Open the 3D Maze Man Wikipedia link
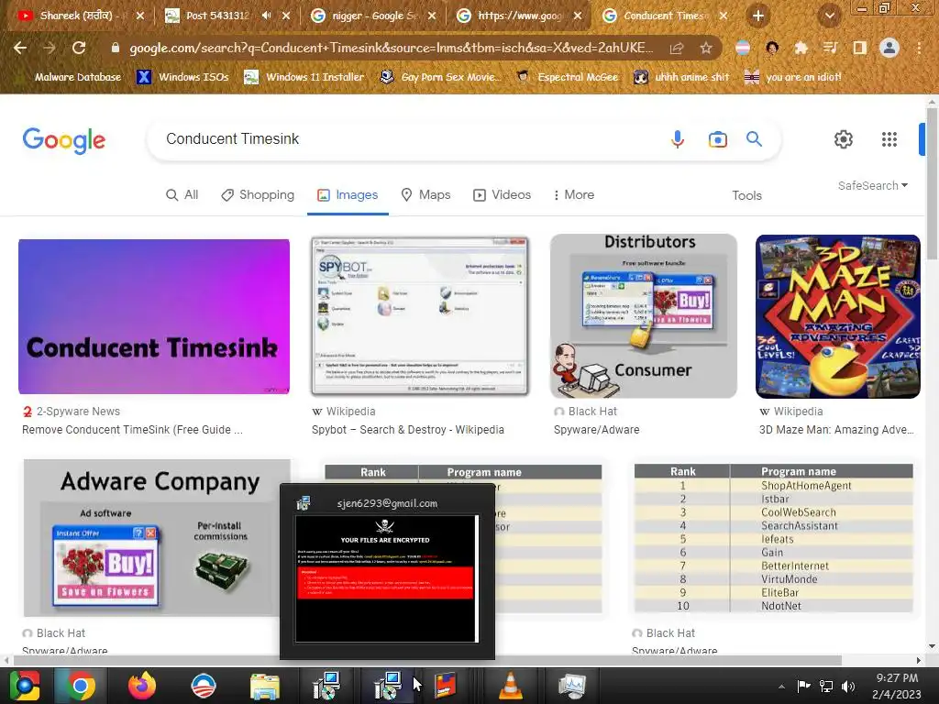The height and width of the screenshot is (704, 939). [x=836, y=430]
